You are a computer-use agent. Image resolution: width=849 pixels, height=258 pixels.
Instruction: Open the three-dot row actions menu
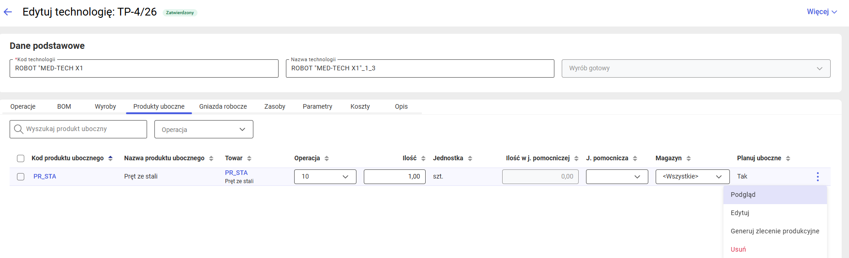point(817,177)
